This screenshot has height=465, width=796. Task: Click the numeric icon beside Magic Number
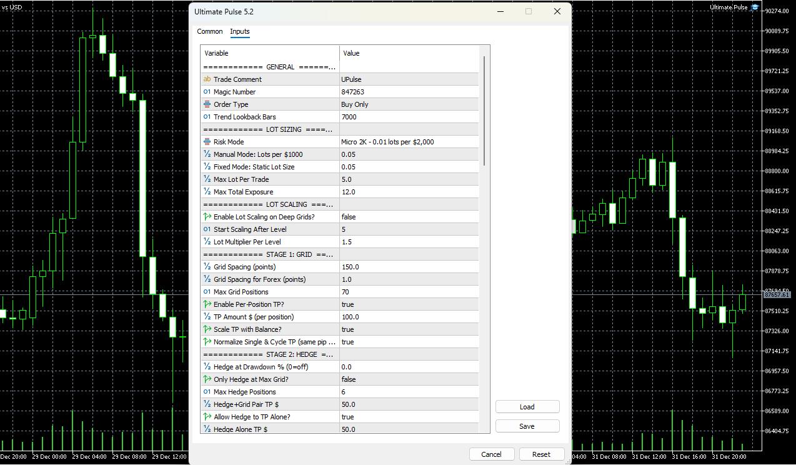pos(207,92)
